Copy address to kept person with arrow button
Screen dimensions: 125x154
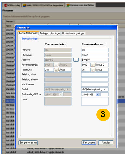pos(76,60)
